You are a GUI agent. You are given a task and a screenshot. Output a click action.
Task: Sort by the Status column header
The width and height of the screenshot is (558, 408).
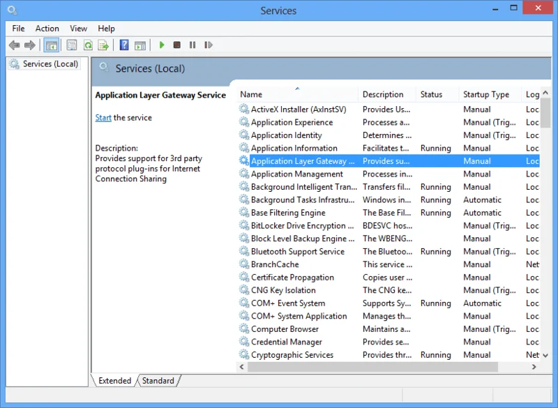coord(437,94)
